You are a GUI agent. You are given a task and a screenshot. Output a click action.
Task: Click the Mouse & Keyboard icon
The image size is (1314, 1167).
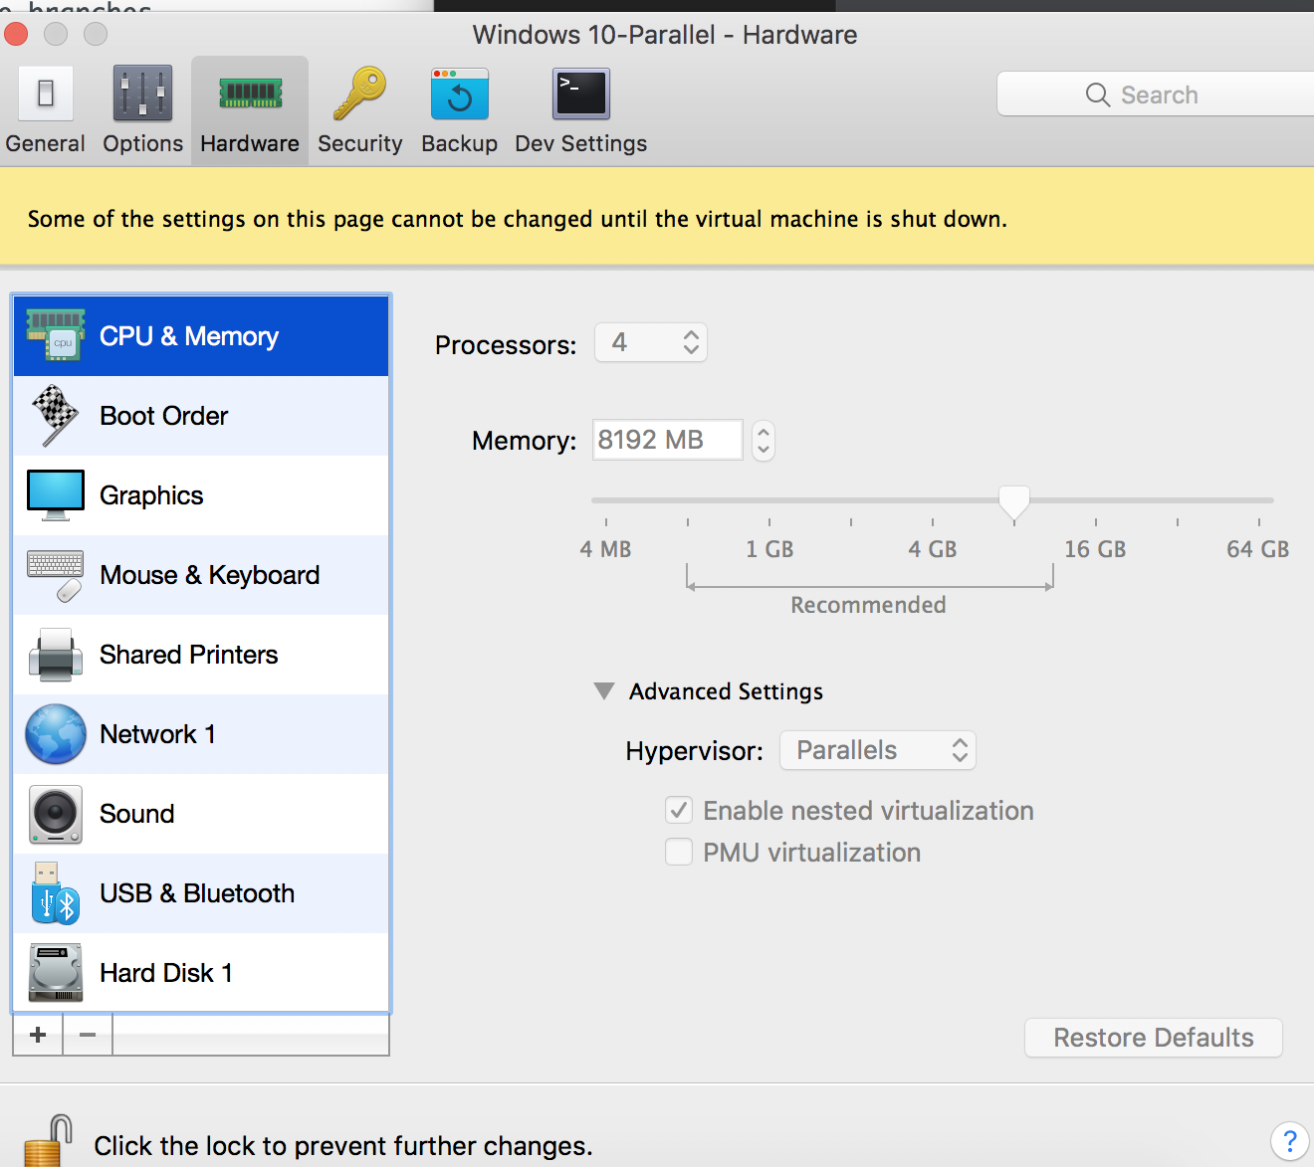point(56,575)
